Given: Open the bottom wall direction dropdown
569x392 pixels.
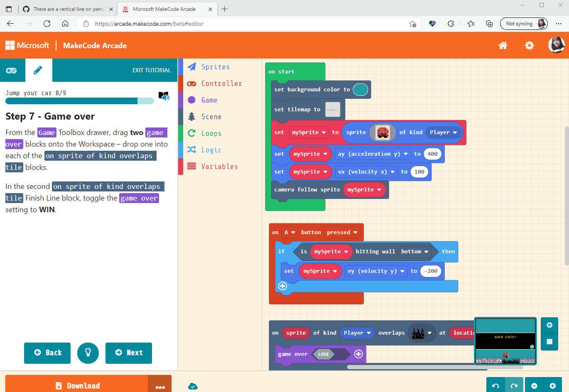Looking at the screenshot, I should point(414,251).
